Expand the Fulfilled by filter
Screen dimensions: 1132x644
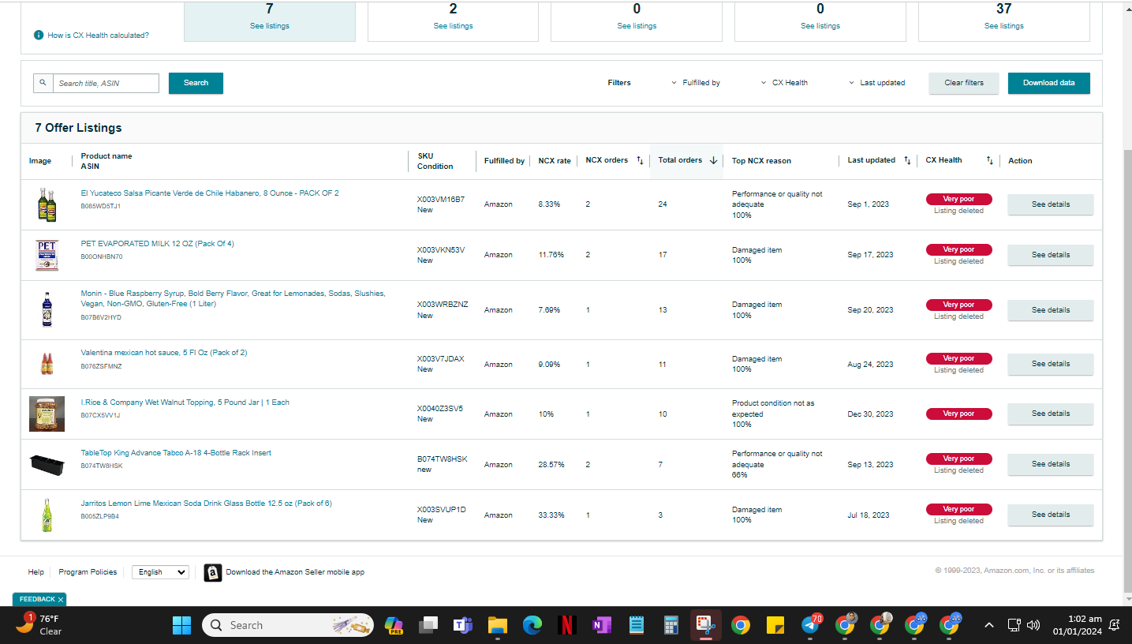pos(695,83)
